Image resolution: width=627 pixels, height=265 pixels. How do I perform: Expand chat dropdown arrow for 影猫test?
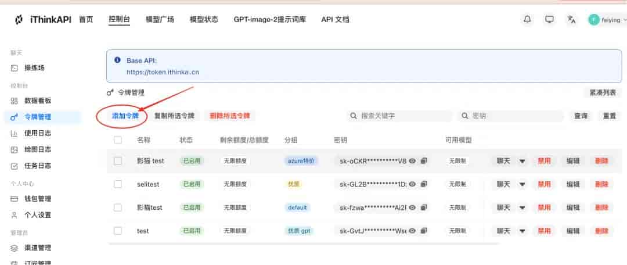(x=522, y=207)
